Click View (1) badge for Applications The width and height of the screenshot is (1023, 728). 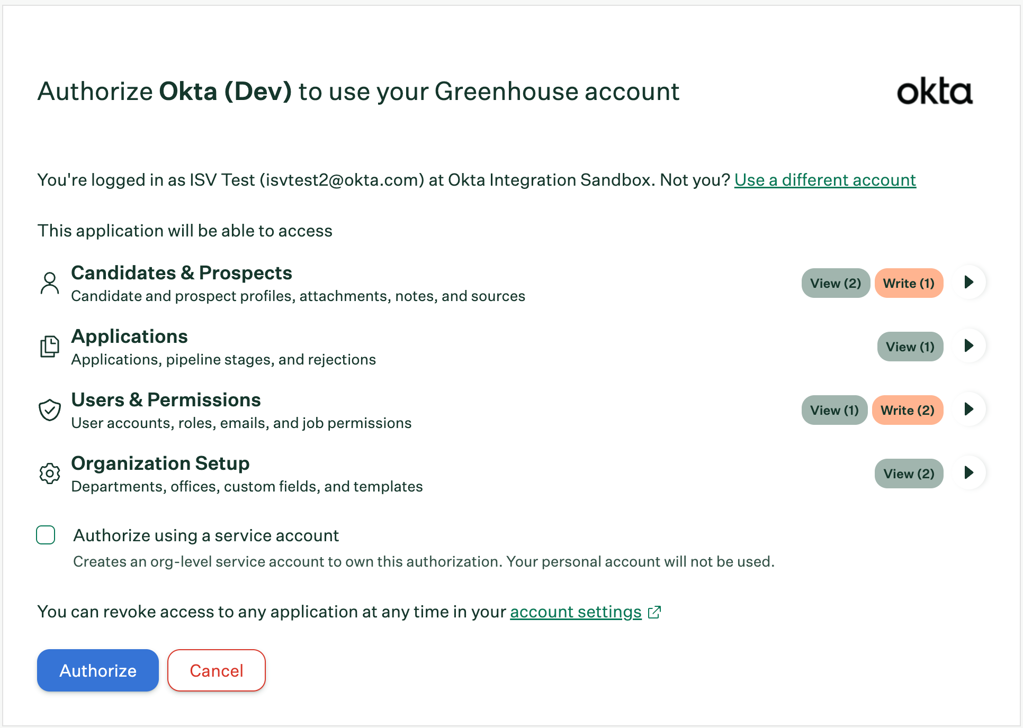pyautogui.click(x=910, y=347)
